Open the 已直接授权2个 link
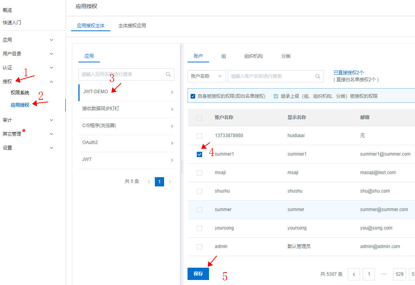Viewport: 415px width, 285px height. point(349,72)
